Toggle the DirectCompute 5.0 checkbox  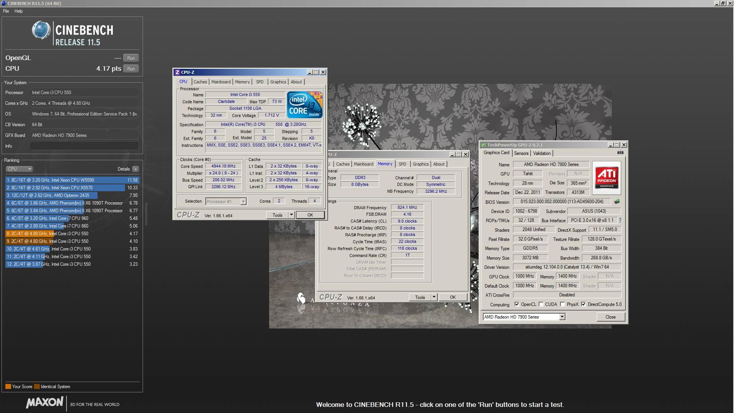click(583, 304)
